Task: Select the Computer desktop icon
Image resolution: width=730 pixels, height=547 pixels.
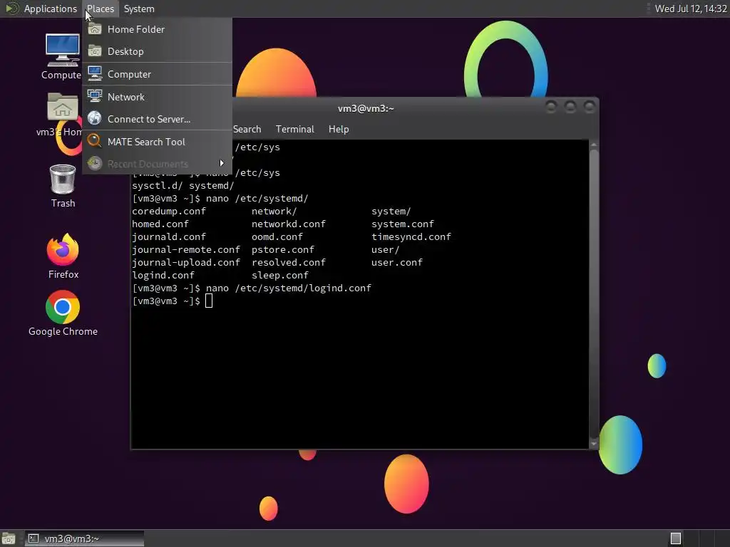Action: pyautogui.click(x=63, y=57)
